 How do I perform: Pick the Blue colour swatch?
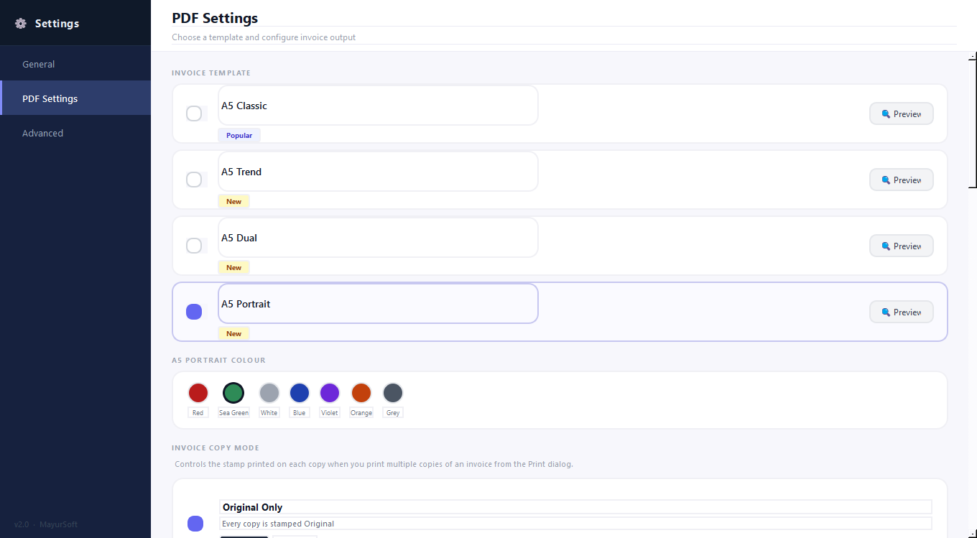pos(300,393)
